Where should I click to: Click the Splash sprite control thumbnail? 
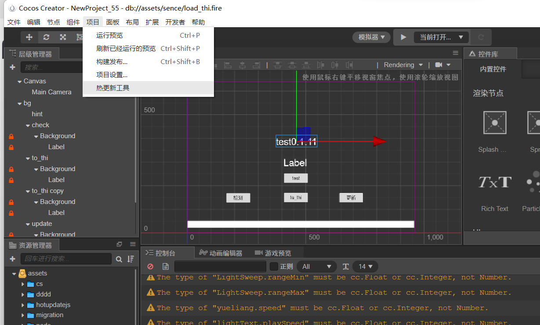point(495,122)
